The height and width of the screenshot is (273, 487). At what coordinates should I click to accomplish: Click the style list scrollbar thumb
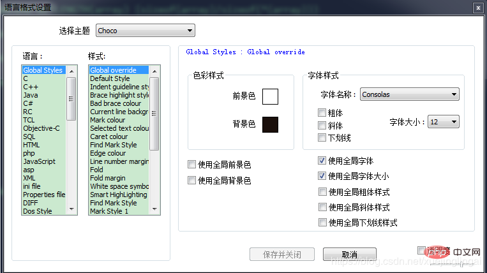coord(154,114)
